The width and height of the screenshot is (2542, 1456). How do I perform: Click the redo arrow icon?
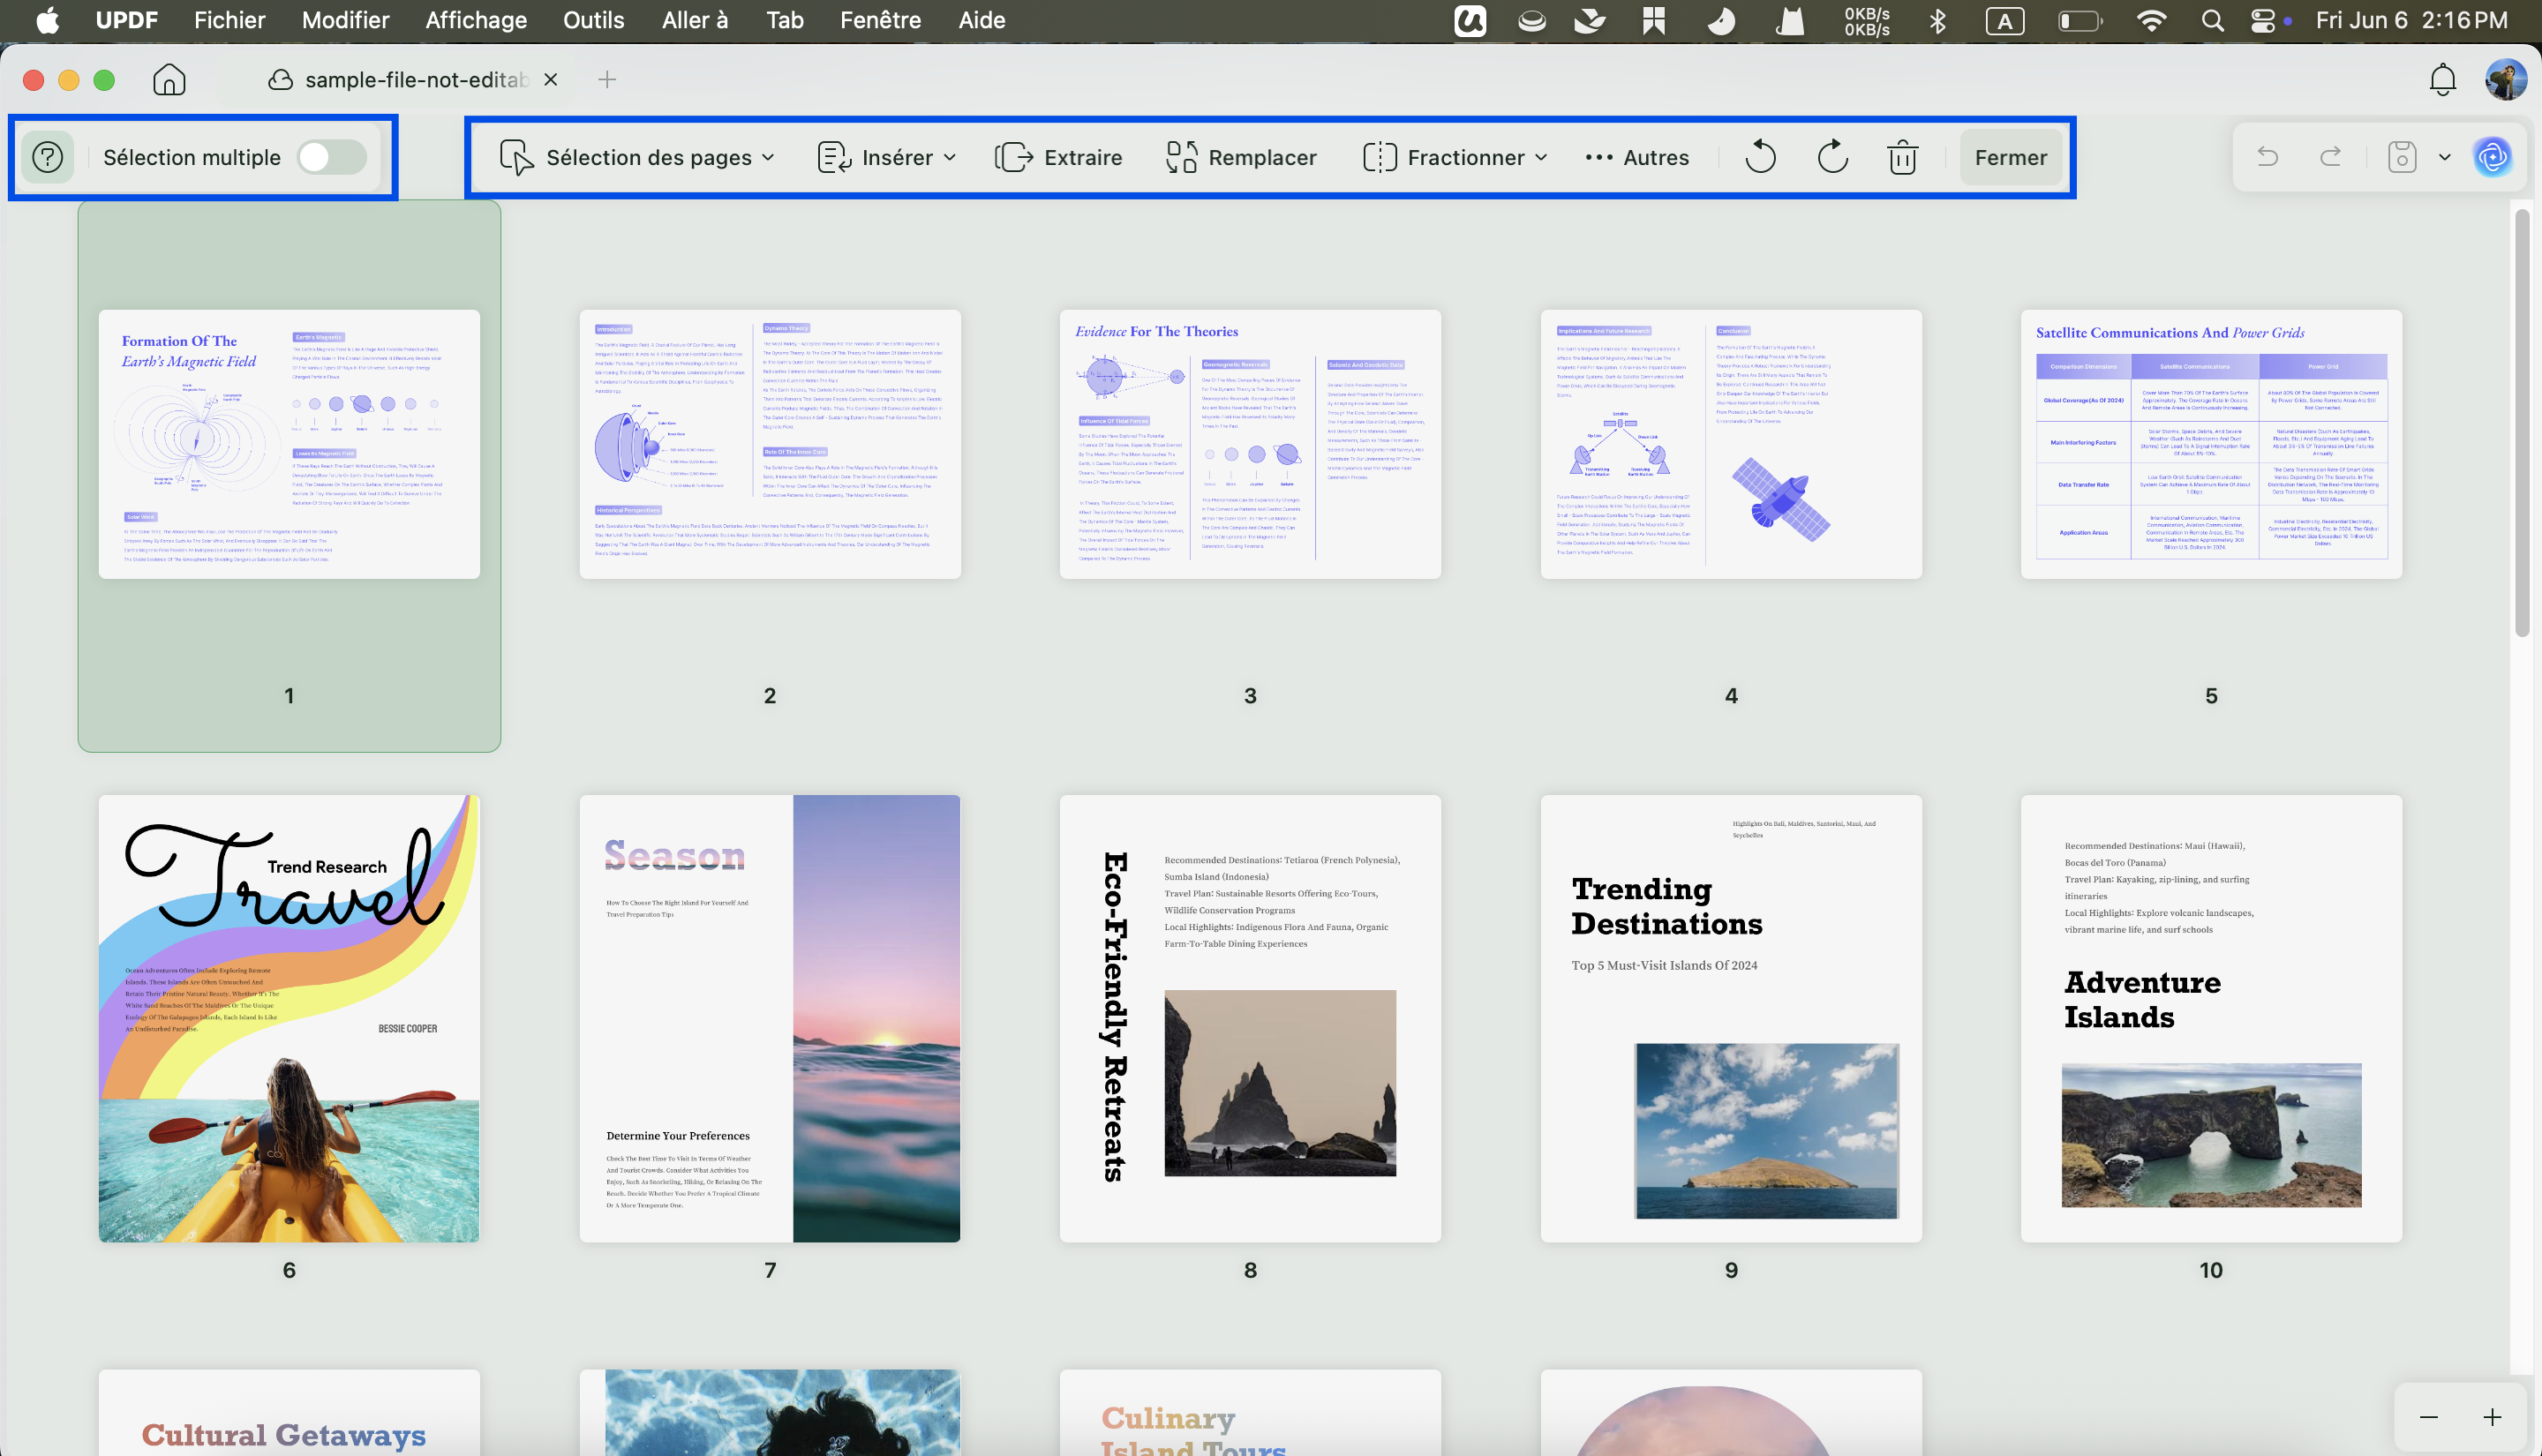2330,157
